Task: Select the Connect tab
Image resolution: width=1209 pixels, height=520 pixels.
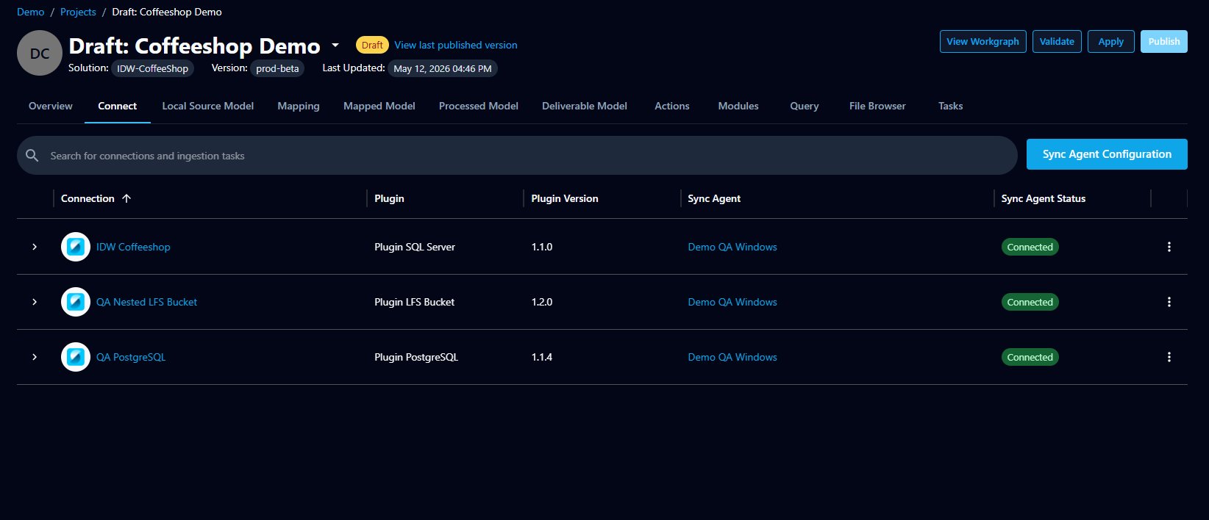Action: [x=118, y=106]
